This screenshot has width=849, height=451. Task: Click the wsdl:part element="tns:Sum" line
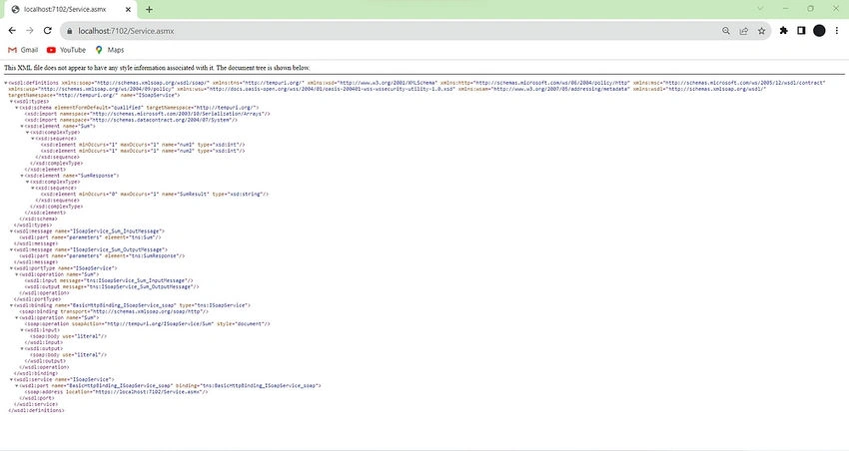(91, 237)
